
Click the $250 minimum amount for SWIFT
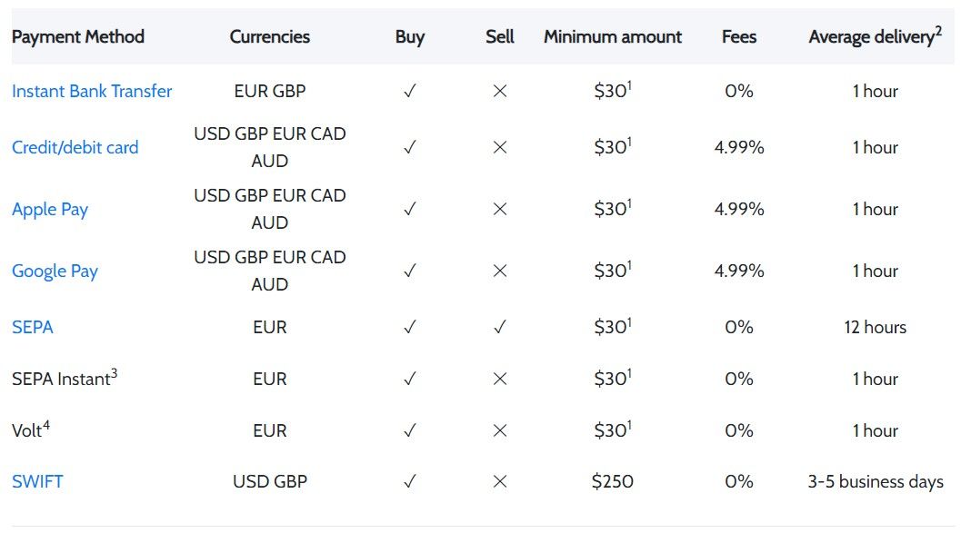pyautogui.click(x=613, y=481)
